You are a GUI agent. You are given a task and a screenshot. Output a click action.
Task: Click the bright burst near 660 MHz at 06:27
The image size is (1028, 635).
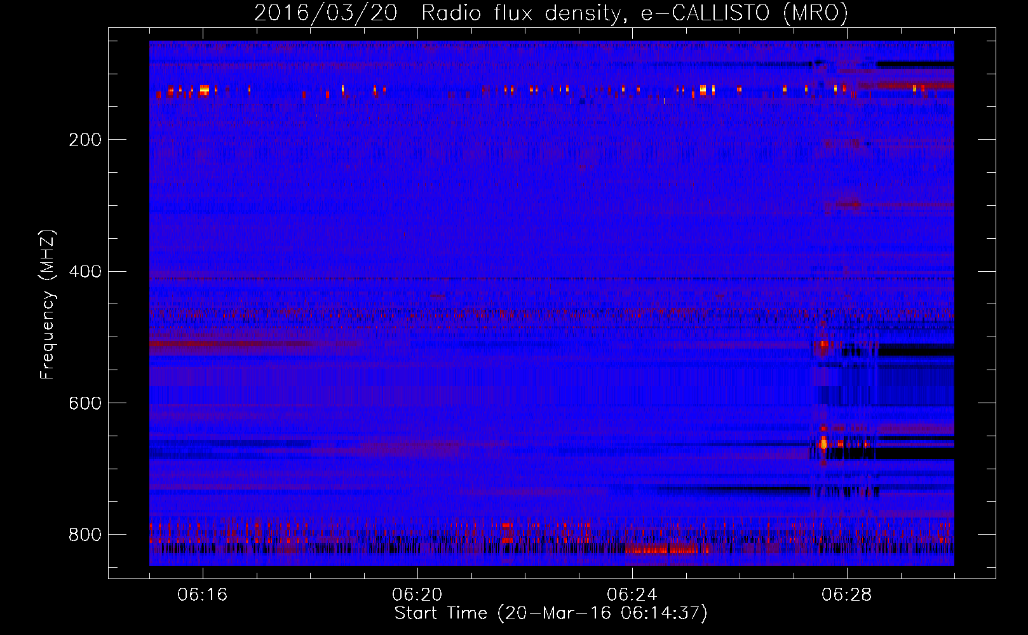[823, 443]
